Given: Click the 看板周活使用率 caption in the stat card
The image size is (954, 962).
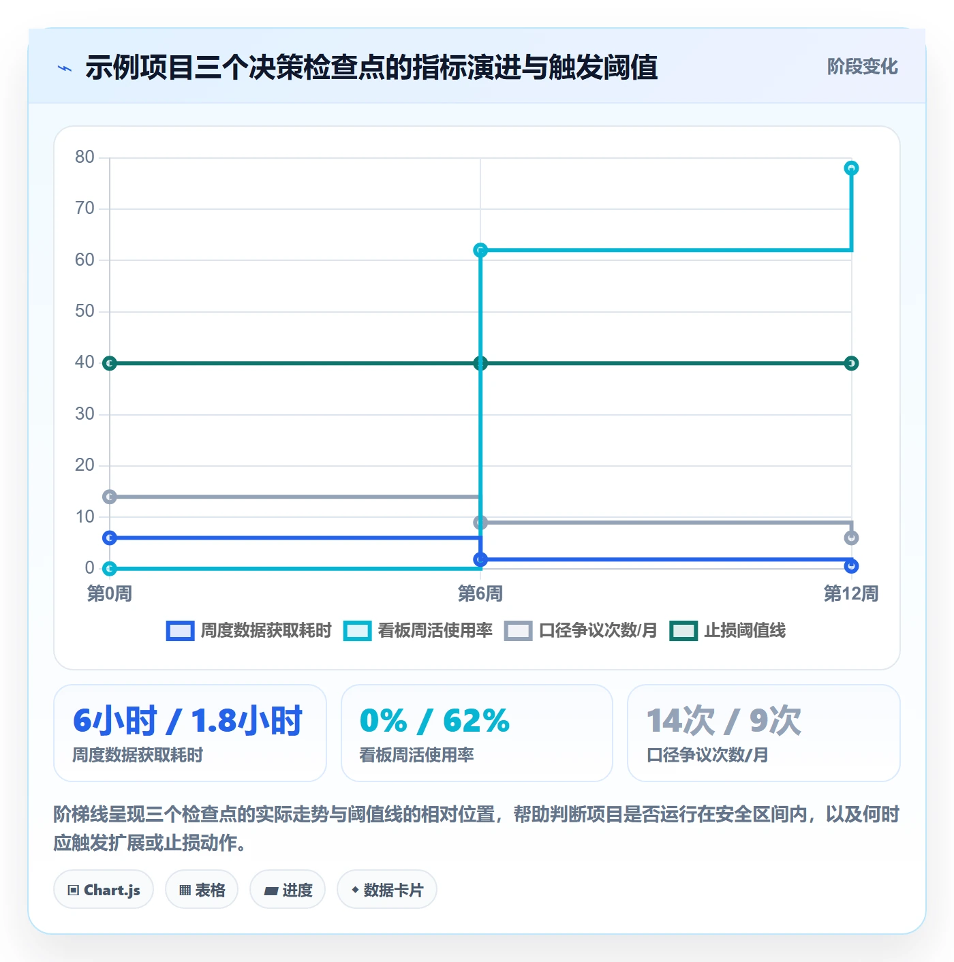Looking at the screenshot, I should (416, 755).
